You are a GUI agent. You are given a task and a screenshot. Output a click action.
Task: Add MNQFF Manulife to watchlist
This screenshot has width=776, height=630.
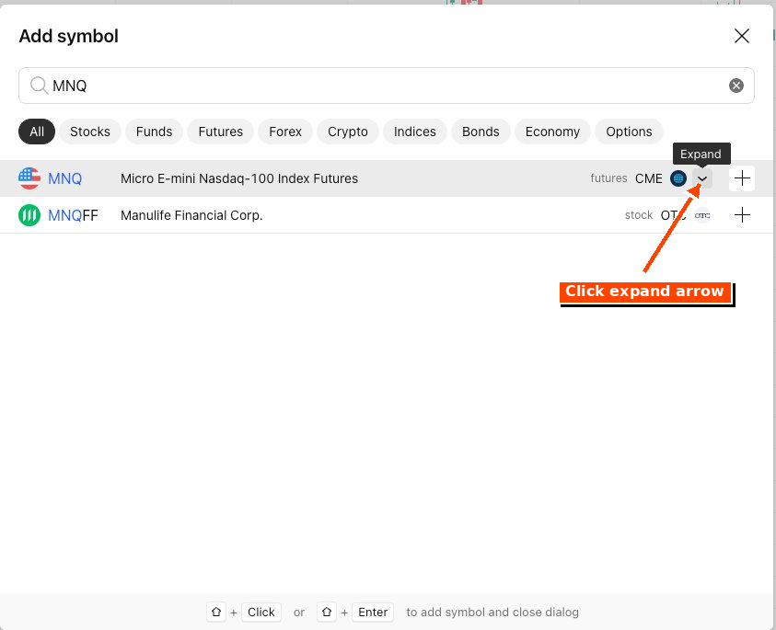[x=742, y=215]
